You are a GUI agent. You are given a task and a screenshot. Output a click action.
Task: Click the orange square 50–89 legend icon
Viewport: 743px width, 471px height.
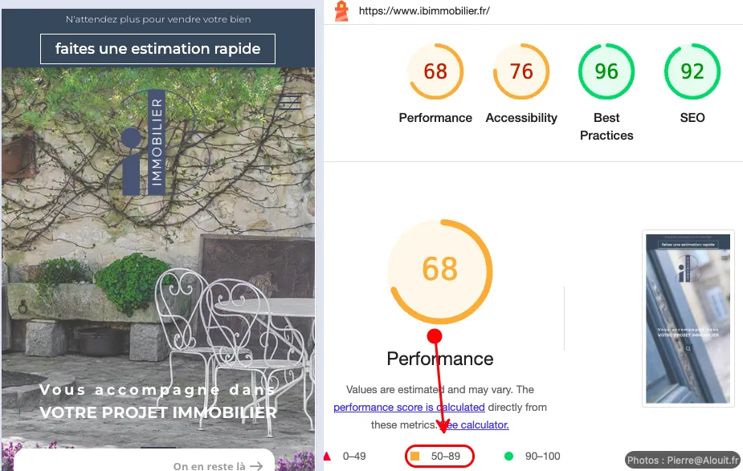tap(415, 457)
